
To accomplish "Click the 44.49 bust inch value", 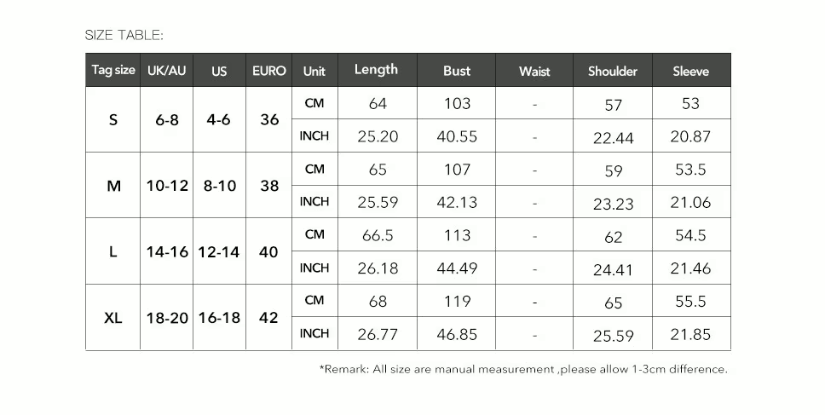I will point(457,269).
